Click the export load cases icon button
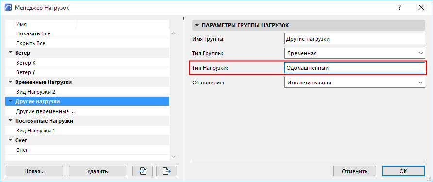The height and width of the screenshot is (182, 433). [x=167, y=171]
